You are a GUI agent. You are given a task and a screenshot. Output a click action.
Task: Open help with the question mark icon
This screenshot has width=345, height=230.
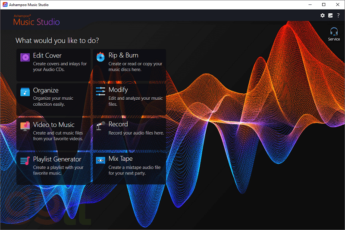point(338,15)
